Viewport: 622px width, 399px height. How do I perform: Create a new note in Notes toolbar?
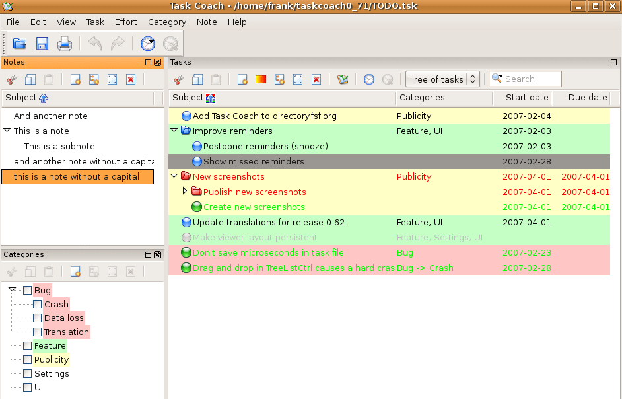75,79
